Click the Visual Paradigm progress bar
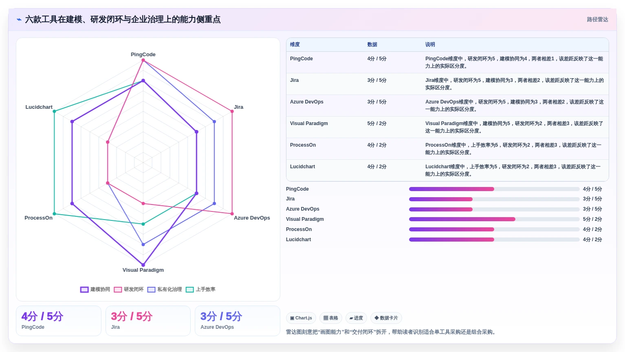625x352 pixels. coord(494,219)
